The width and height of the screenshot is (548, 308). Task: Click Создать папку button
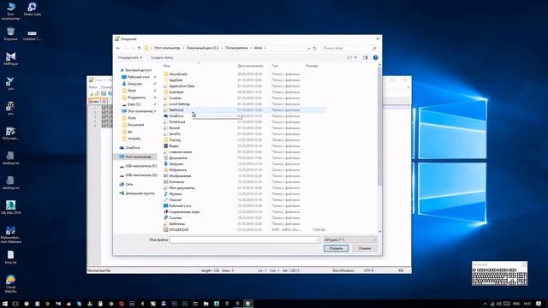162,57
